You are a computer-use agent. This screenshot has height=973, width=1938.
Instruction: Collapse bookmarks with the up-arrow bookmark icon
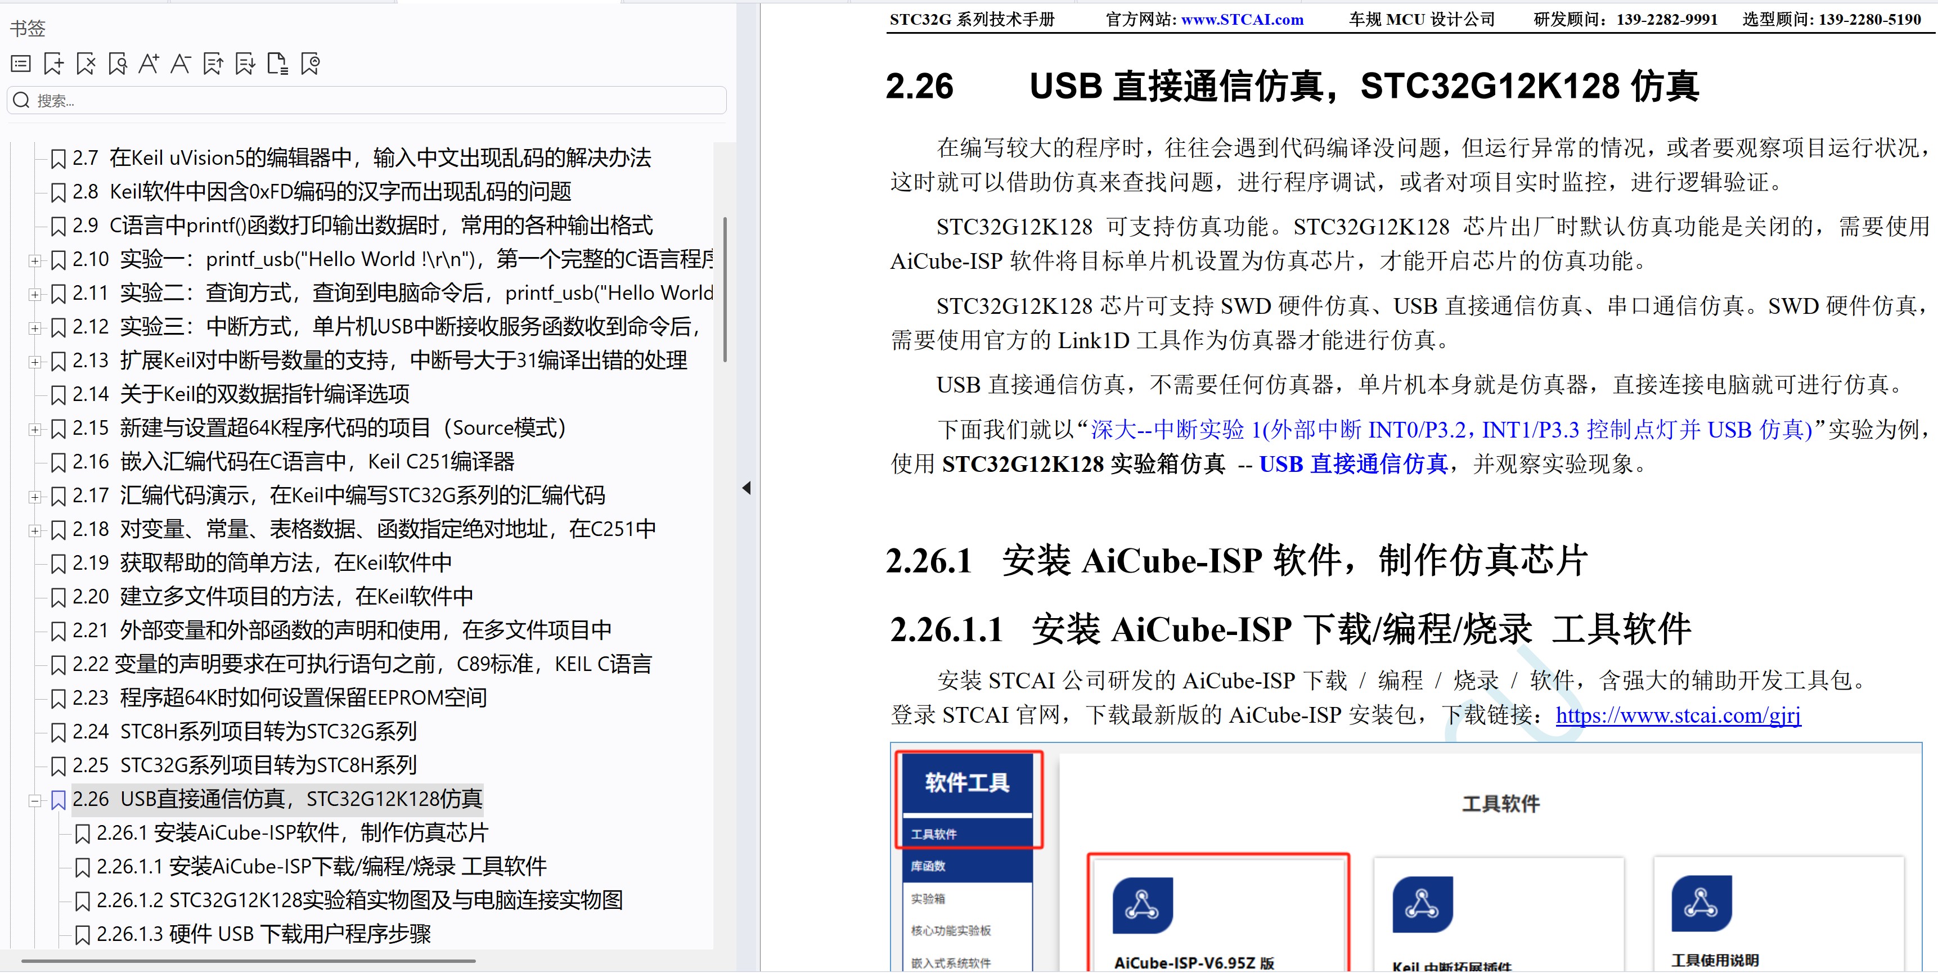click(214, 64)
